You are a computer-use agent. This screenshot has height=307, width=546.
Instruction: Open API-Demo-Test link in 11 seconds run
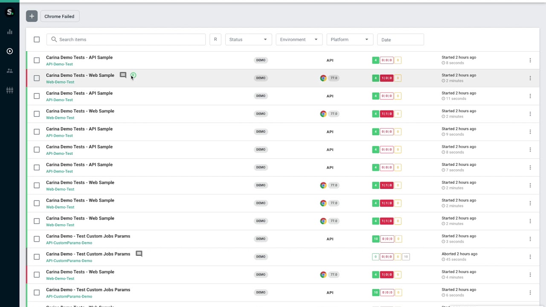pyautogui.click(x=59, y=100)
